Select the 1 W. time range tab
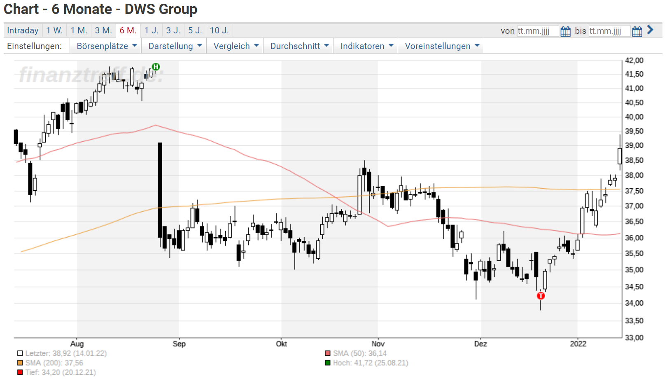This screenshot has width=667, height=383. click(x=54, y=30)
